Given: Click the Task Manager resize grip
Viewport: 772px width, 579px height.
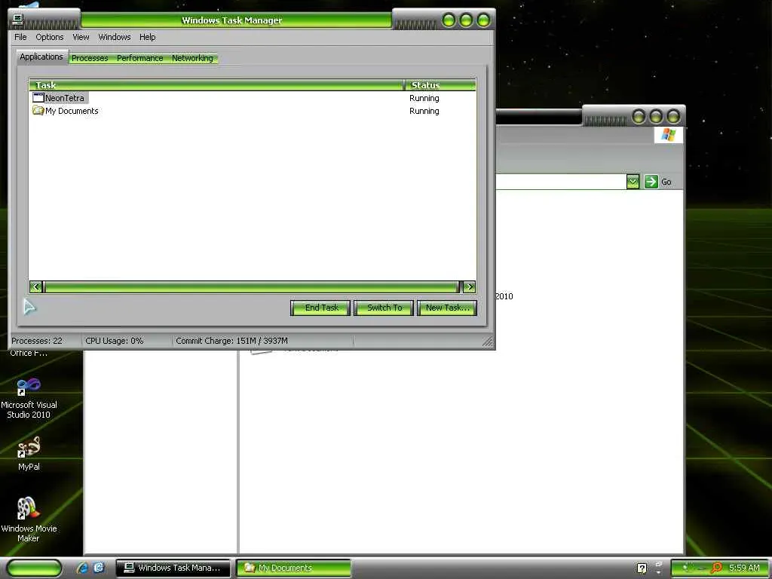Looking at the screenshot, I should pos(488,342).
